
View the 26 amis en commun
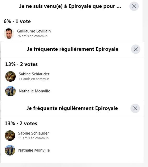pos(32,36)
